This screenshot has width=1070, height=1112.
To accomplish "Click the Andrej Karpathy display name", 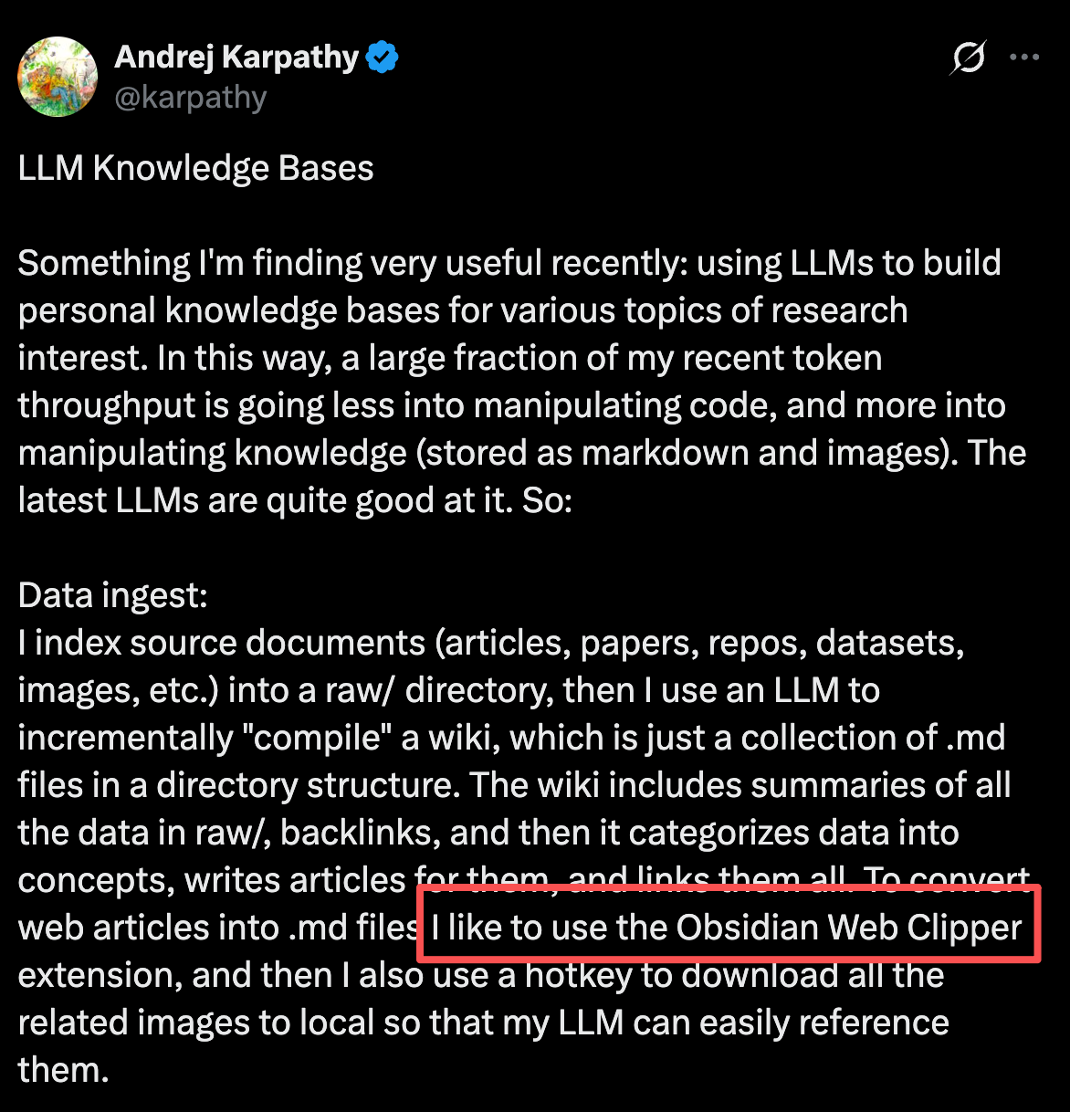I will (x=236, y=57).
